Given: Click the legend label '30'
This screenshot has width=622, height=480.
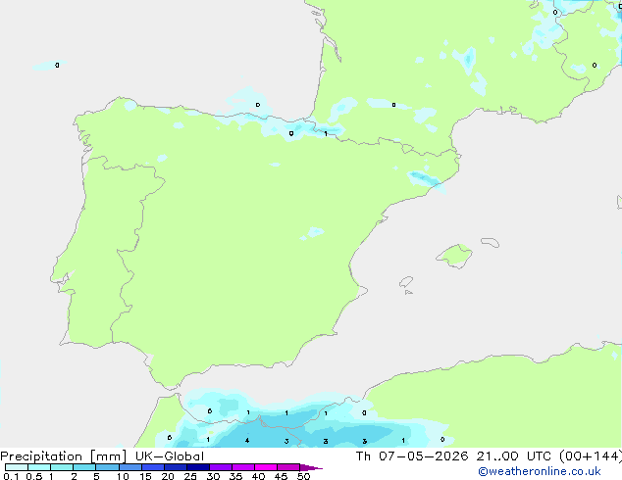Looking at the screenshot, I should click(x=213, y=476).
